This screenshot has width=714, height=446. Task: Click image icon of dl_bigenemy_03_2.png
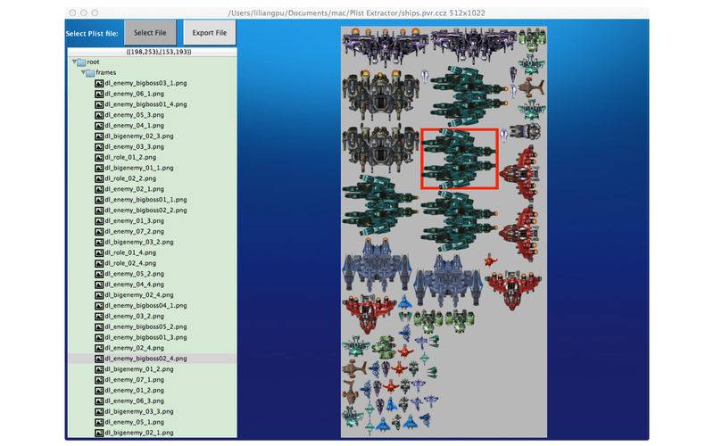pyautogui.click(x=99, y=242)
